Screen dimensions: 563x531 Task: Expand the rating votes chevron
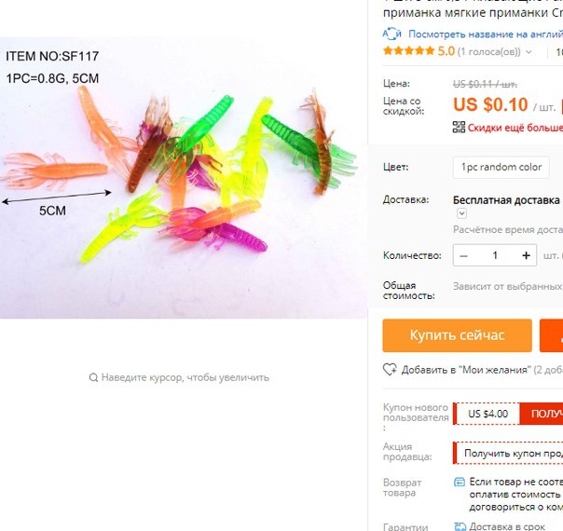pyautogui.click(x=529, y=52)
